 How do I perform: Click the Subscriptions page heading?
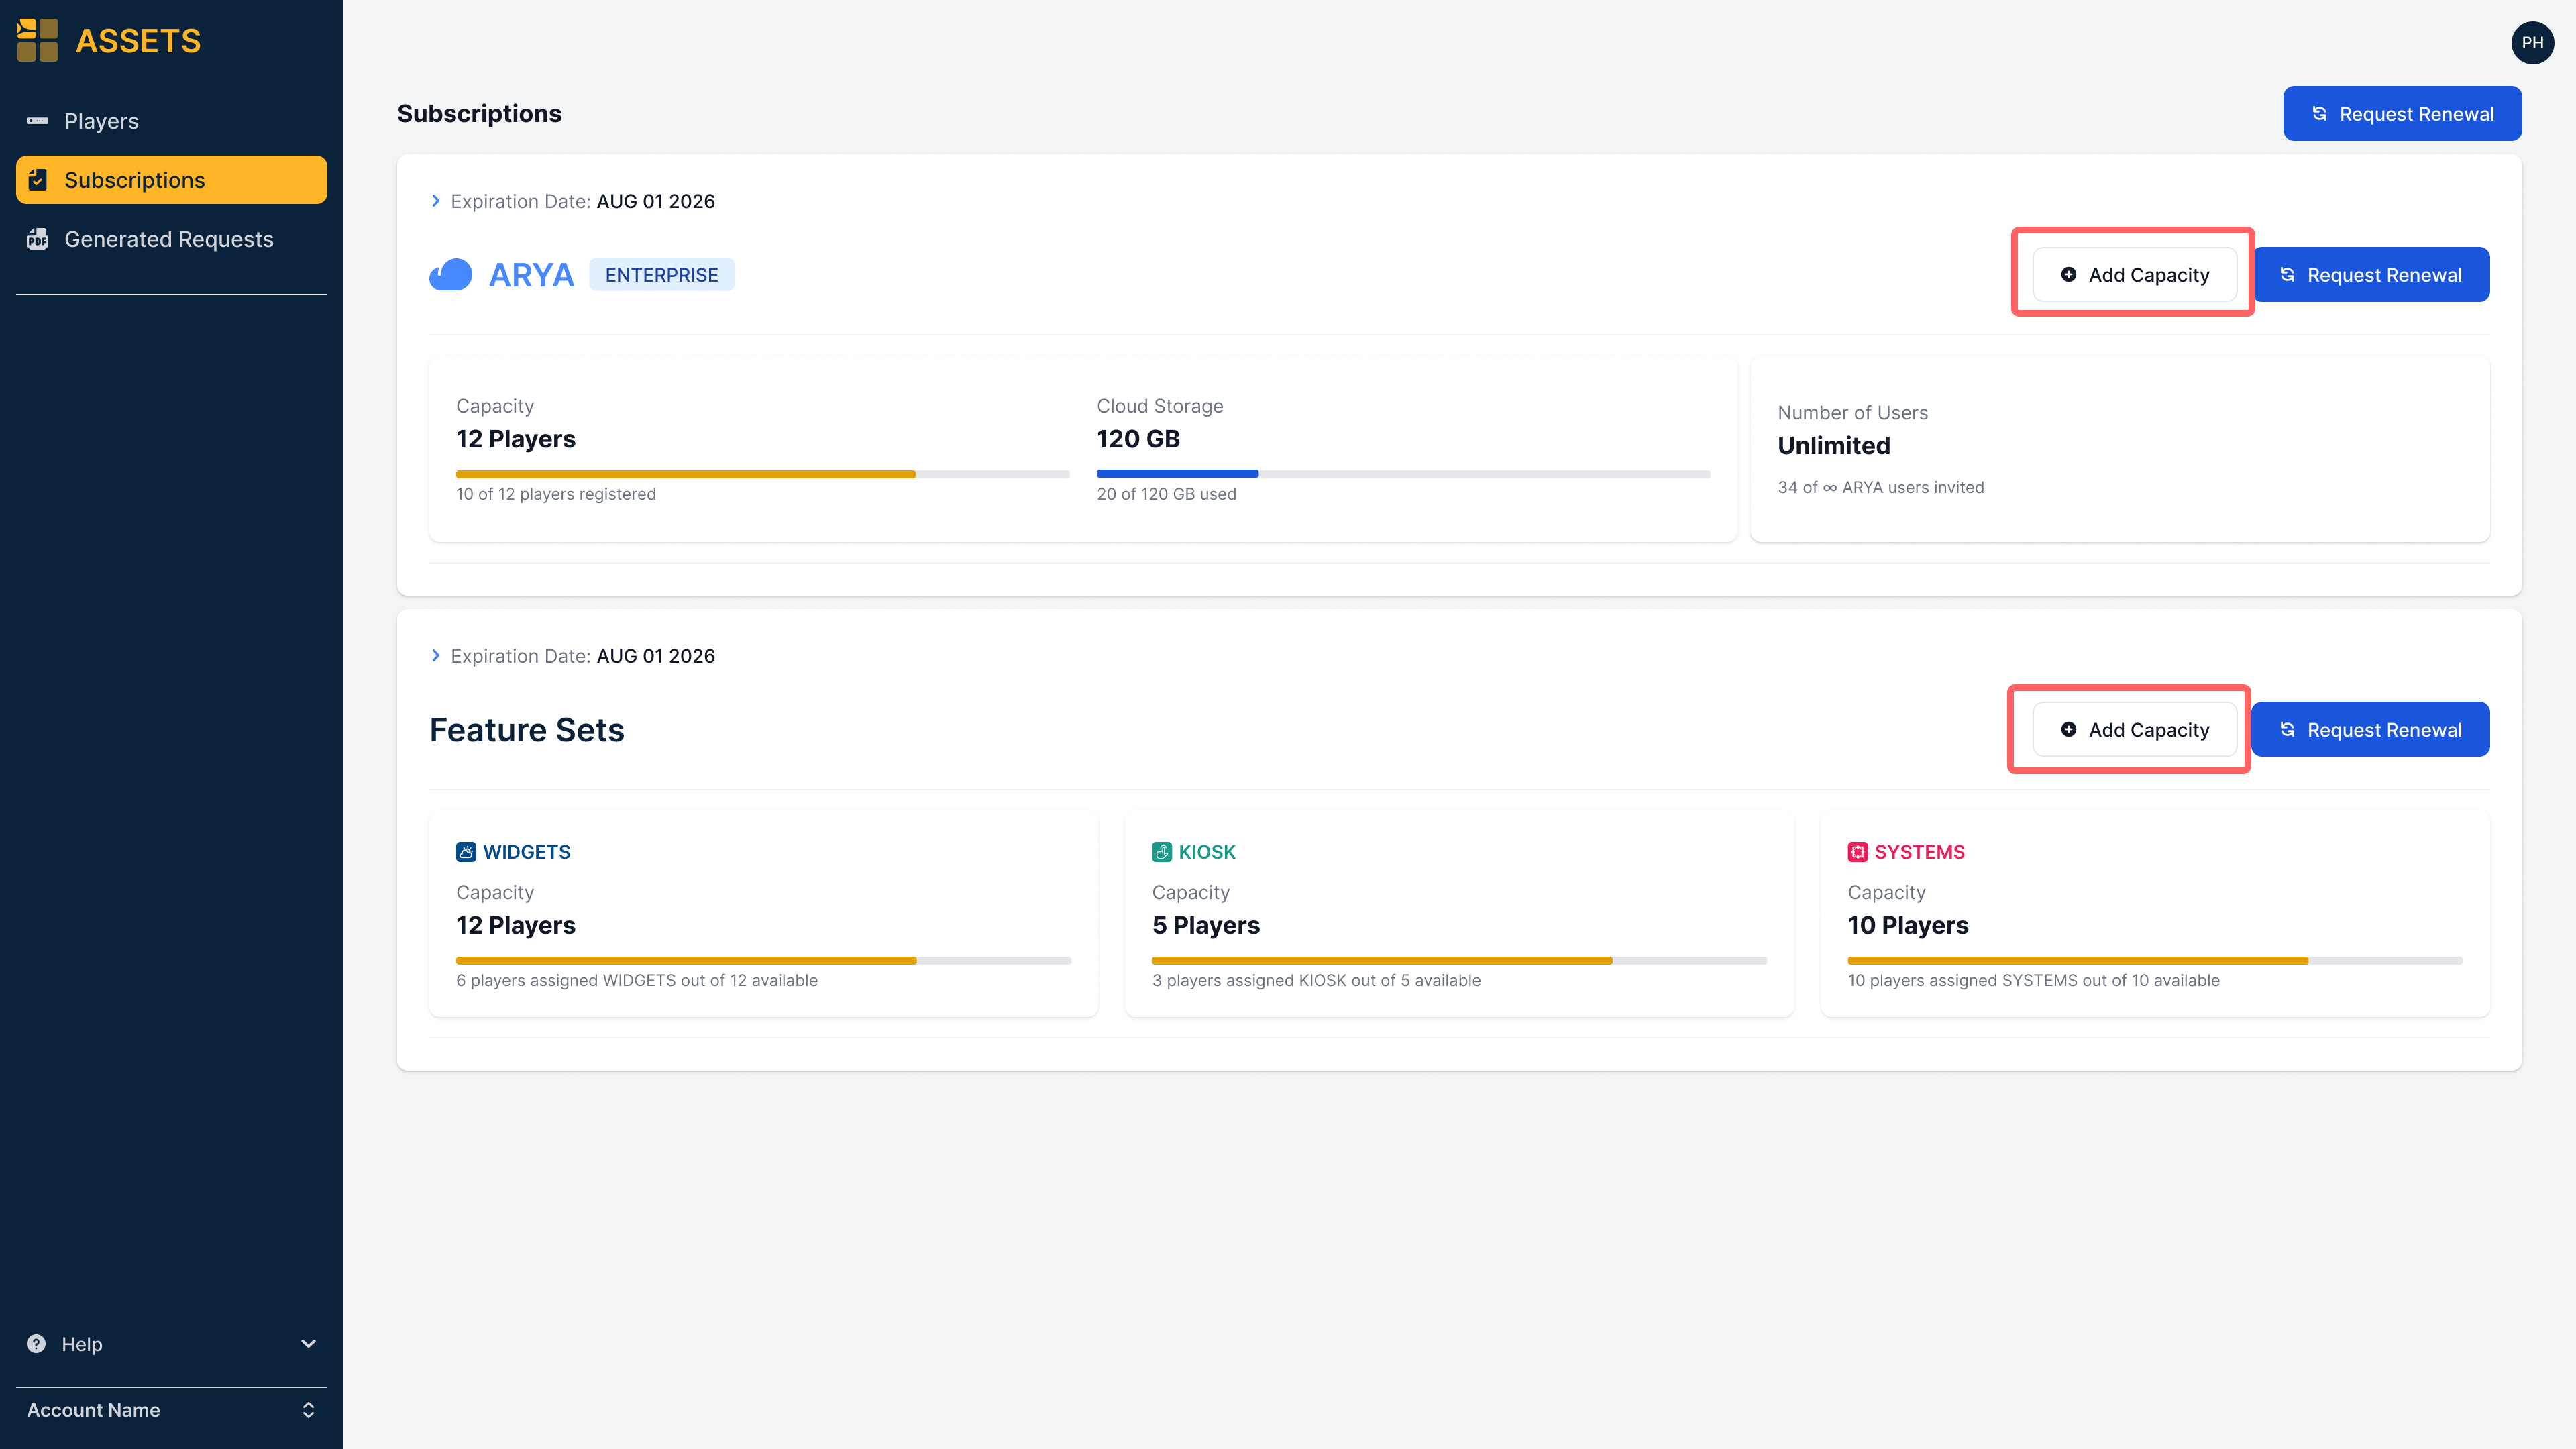coord(479,113)
